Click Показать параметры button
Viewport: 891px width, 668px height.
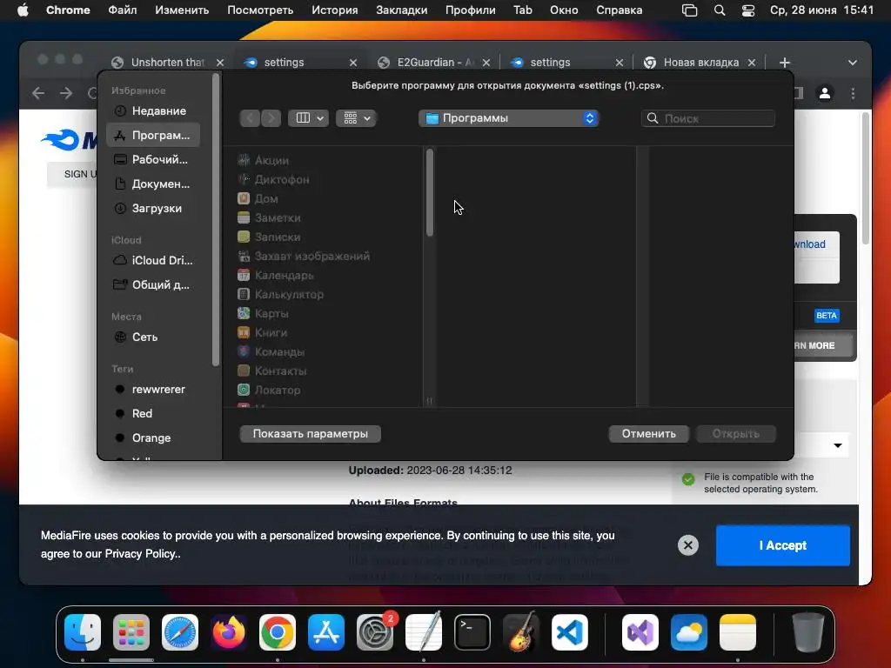311,434
